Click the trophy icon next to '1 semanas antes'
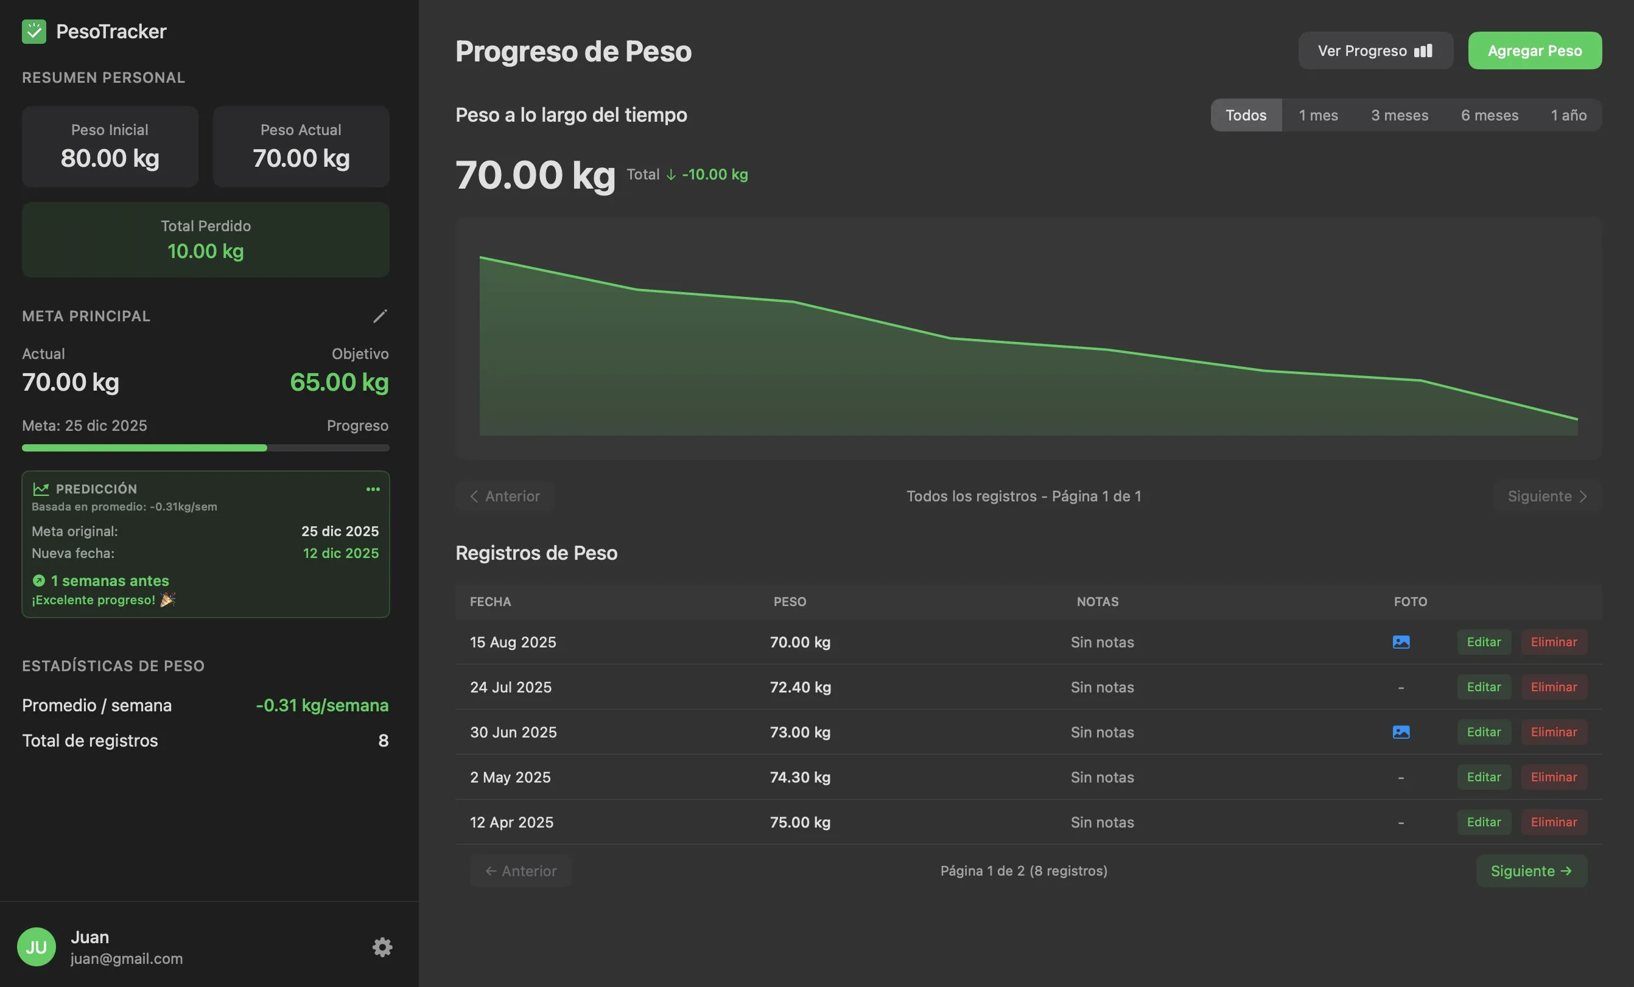The image size is (1634, 987). 39,580
